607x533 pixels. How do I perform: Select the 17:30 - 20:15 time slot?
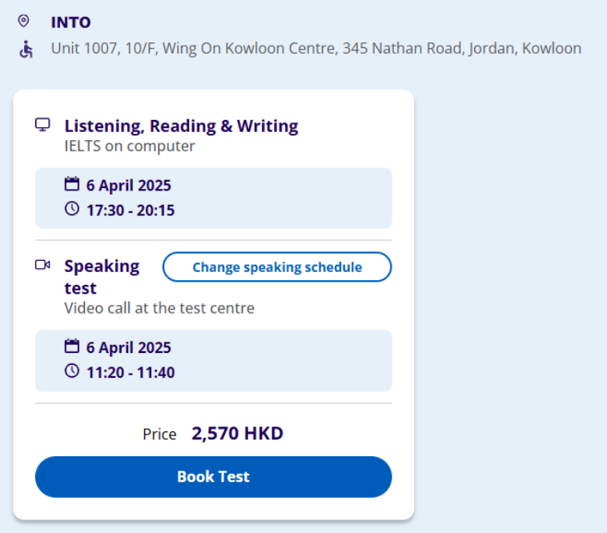(x=131, y=210)
